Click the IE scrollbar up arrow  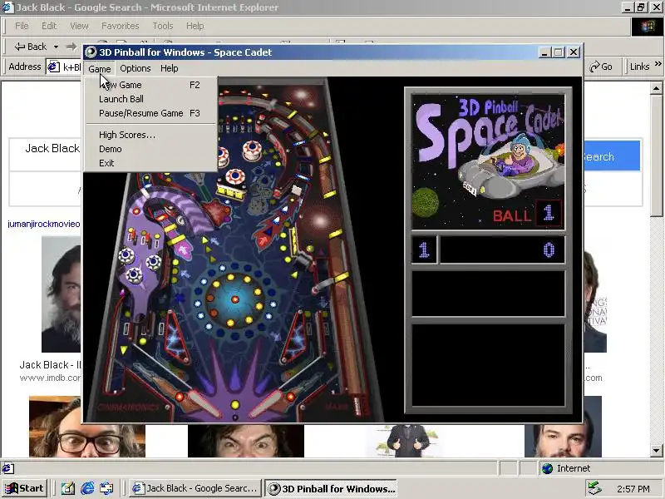pyautogui.click(x=656, y=88)
